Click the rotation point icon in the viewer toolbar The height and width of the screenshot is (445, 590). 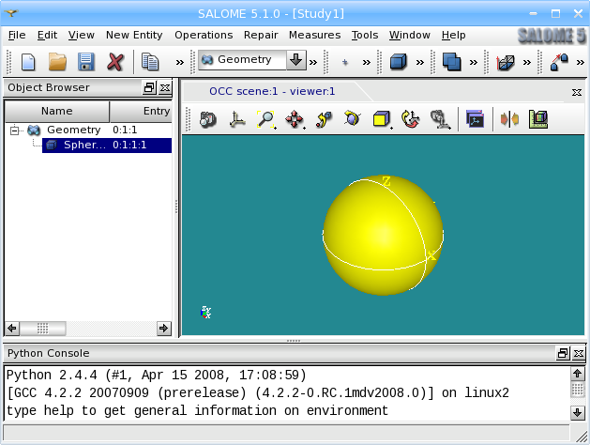click(x=324, y=120)
